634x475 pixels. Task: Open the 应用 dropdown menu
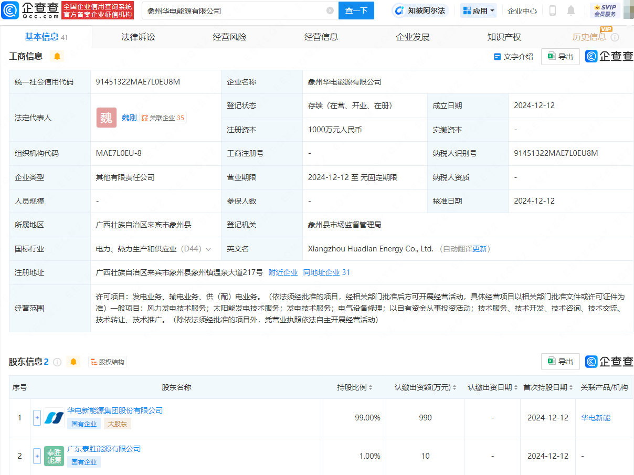(478, 10)
